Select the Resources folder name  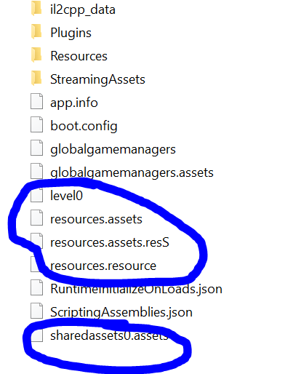point(79,56)
